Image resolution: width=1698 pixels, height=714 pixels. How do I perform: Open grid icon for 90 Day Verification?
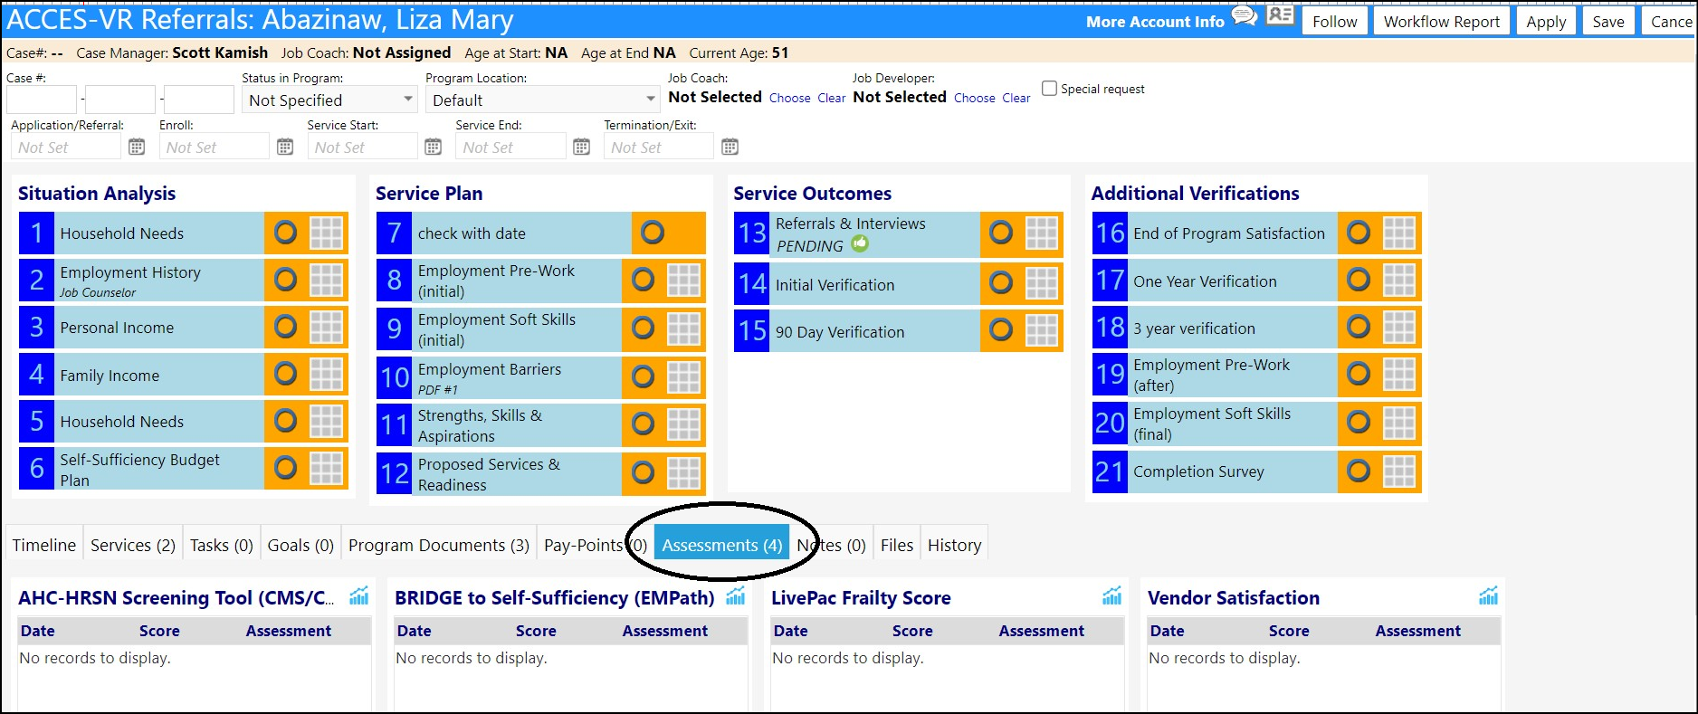click(1041, 330)
